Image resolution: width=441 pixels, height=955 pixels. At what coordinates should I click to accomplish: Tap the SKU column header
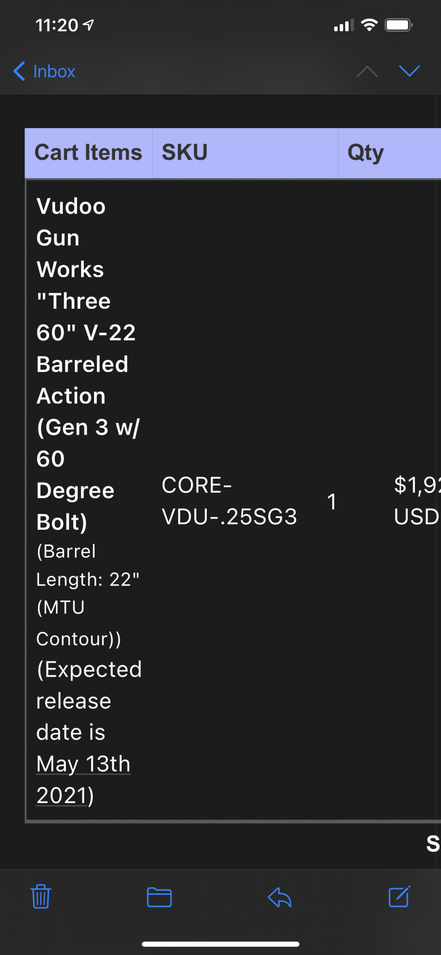185,152
